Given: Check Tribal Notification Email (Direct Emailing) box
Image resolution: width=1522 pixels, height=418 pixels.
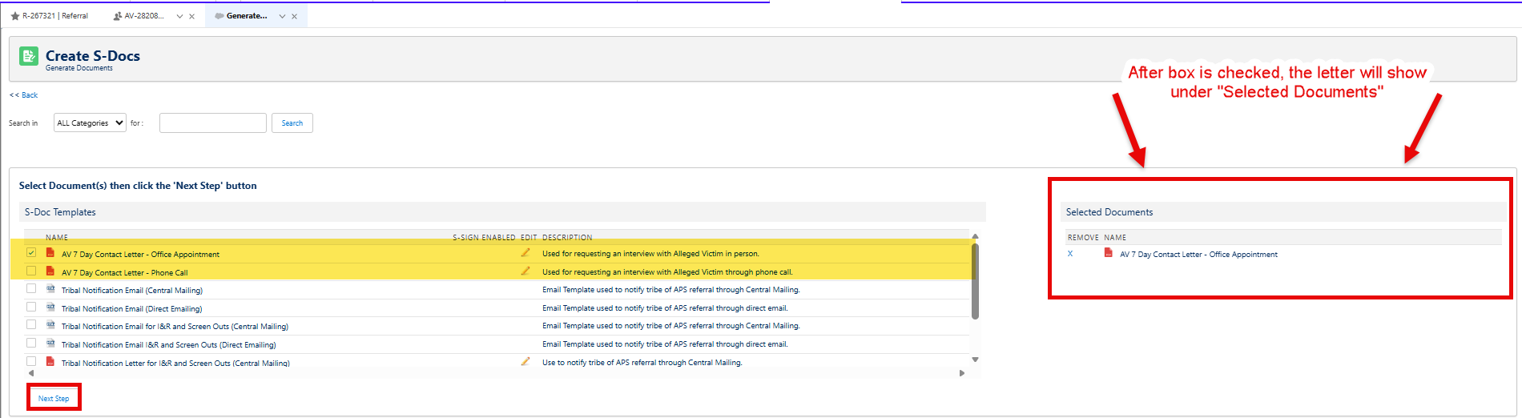Looking at the screenshot, I should coord(31,307).
